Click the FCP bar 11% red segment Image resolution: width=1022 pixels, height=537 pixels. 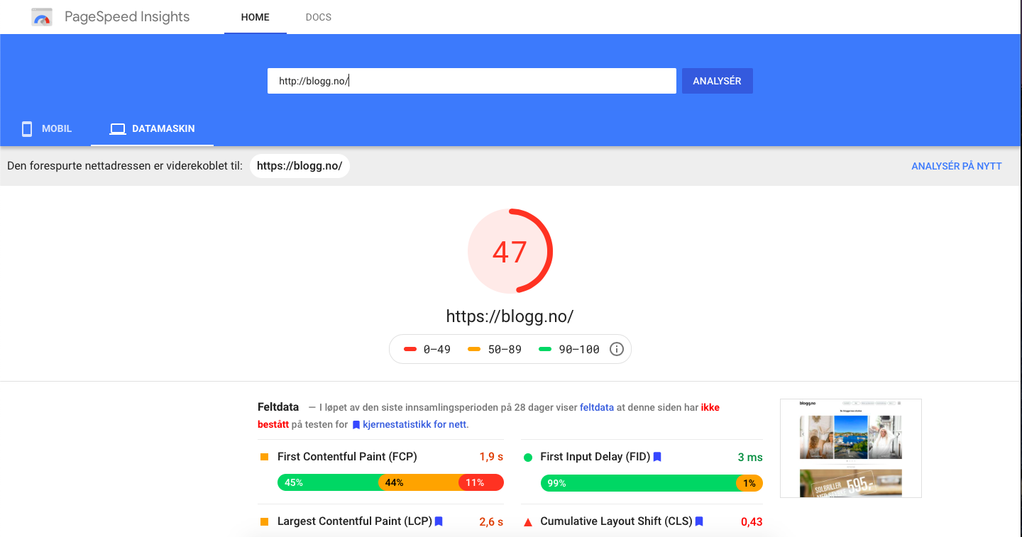click(481, 482)
